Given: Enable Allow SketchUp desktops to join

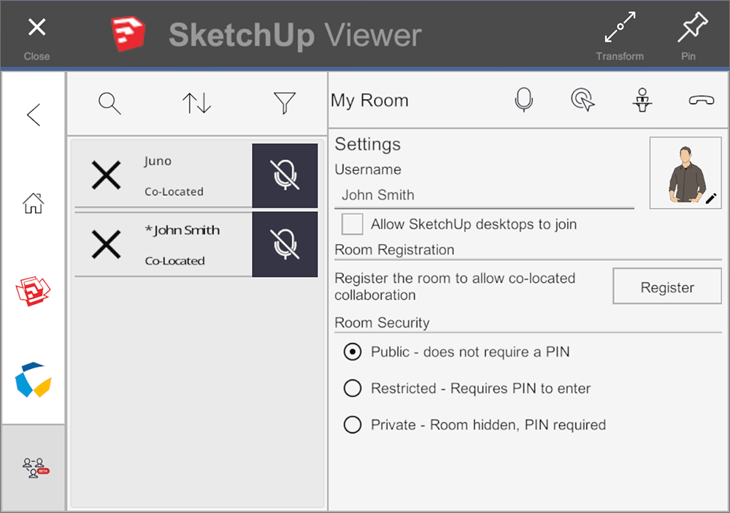Looking at the screenshot, I should click(353, 224).
